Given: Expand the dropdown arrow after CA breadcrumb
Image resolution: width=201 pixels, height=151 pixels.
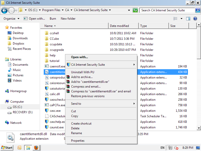Looking at the screenshot, I should pyautogui.click(x=71, y=10).
